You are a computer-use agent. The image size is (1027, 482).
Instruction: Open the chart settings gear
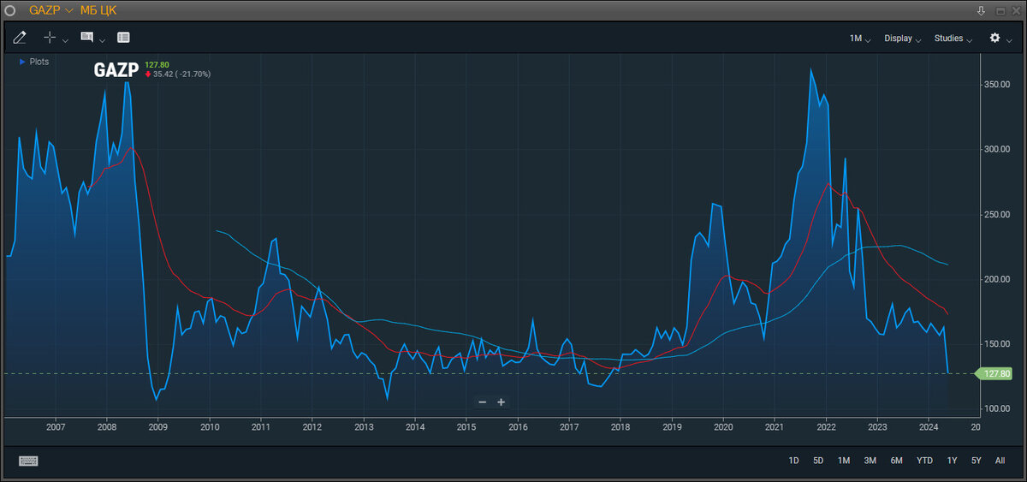tap(994, 38)
